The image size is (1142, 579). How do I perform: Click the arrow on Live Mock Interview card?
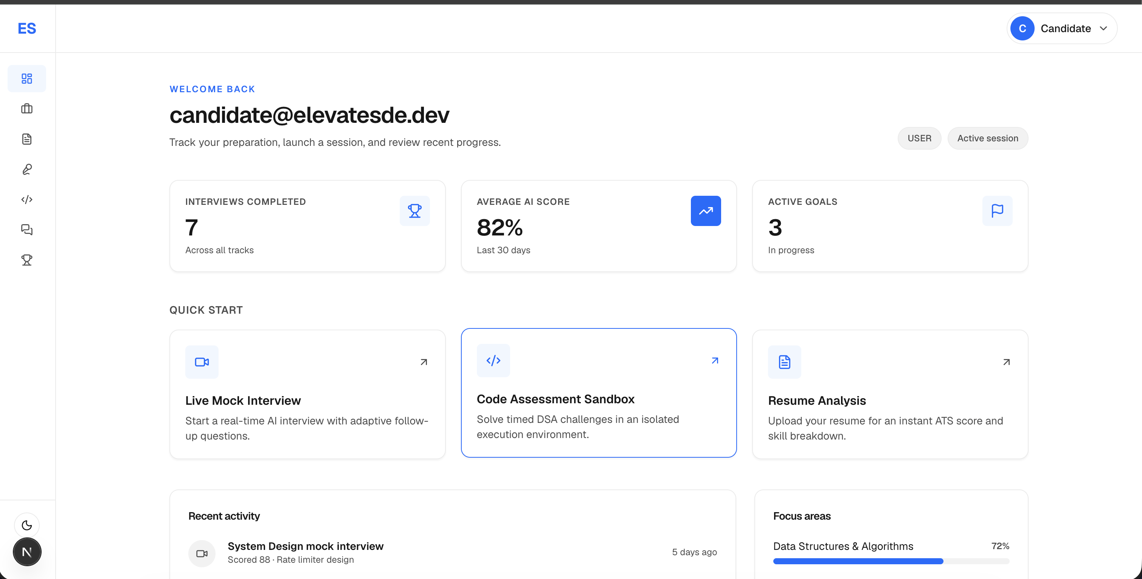[x=424, y=362]
